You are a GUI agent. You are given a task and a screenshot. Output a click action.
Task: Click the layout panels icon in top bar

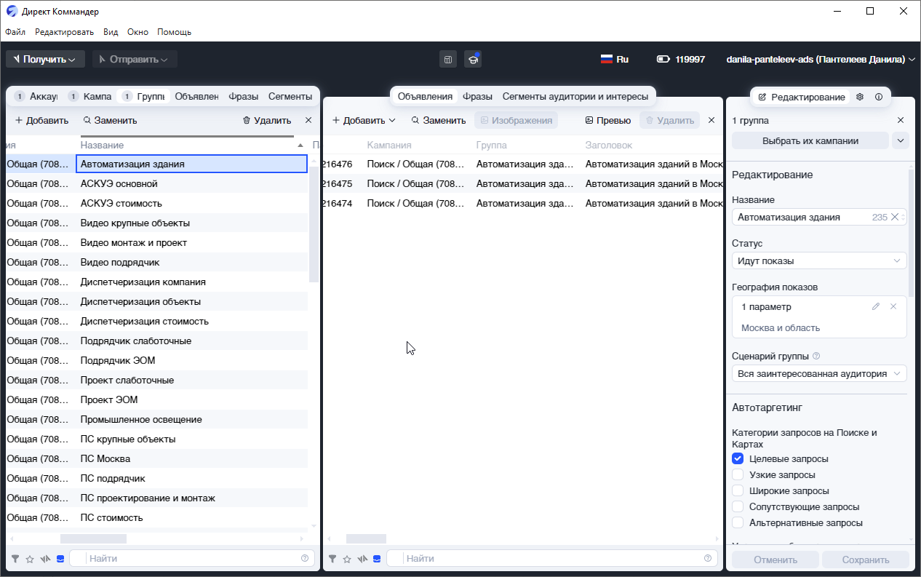448,59
